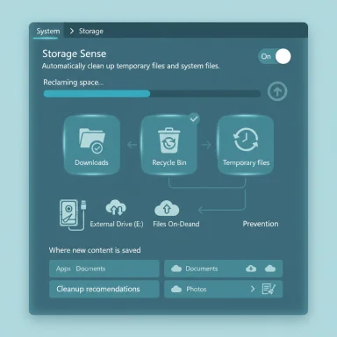
Task: Click the right arrow beside Recycle Bin
Action: [x=206, y=145]
